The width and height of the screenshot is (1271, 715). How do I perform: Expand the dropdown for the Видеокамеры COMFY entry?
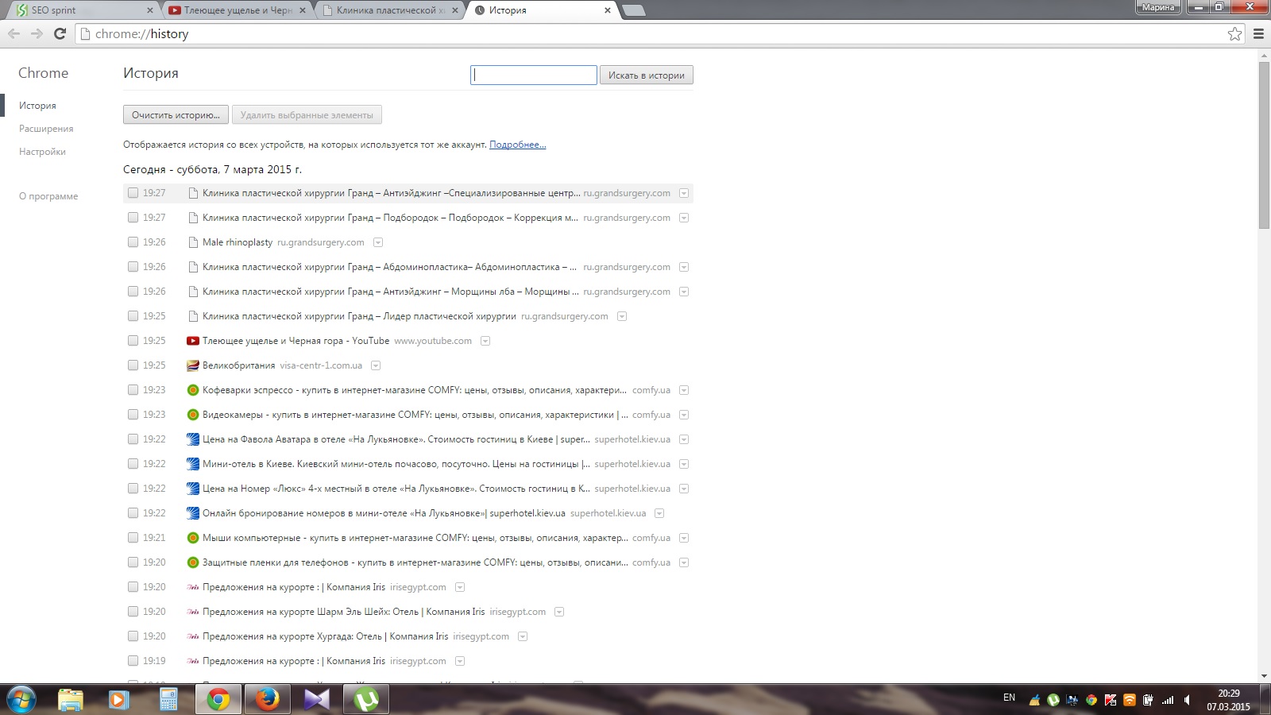tap(684, 415)
